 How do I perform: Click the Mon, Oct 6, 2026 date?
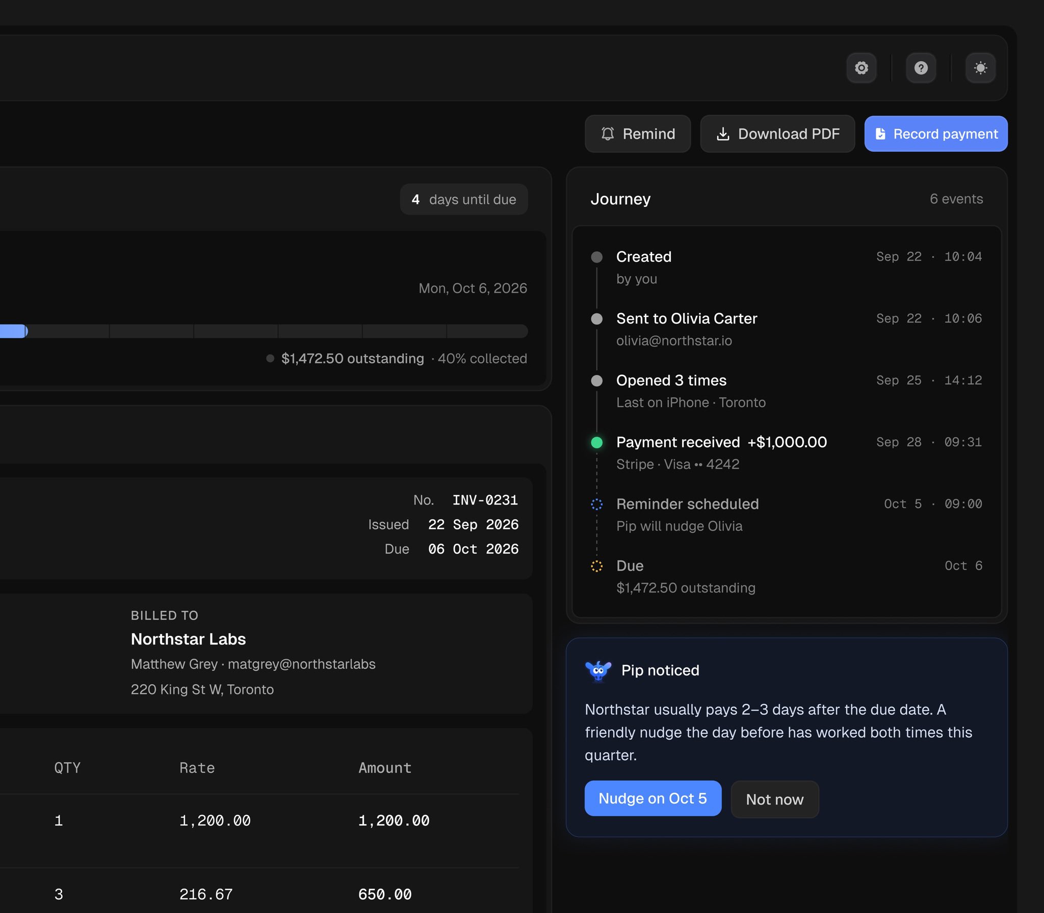[x=473, y=288]
